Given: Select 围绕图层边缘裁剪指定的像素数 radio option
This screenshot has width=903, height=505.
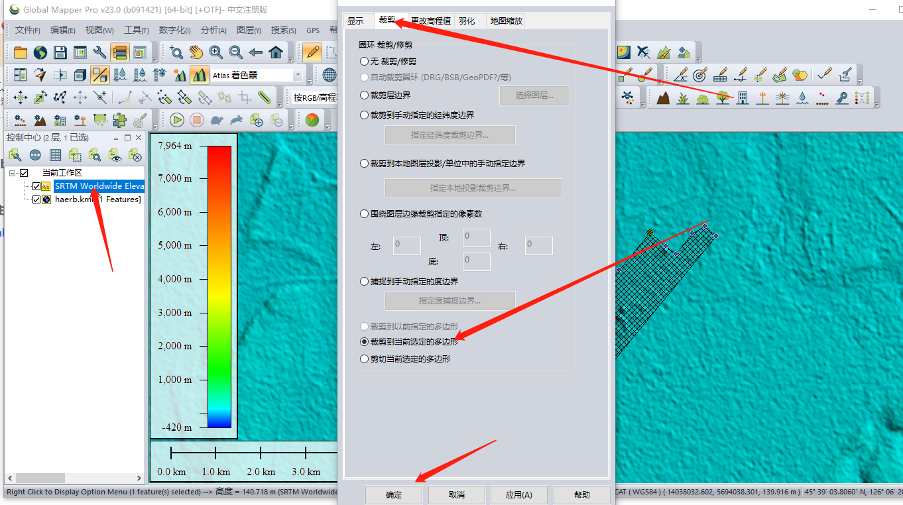Looking at the screenshot, I should pyautogui.click(x=364, y=213).
